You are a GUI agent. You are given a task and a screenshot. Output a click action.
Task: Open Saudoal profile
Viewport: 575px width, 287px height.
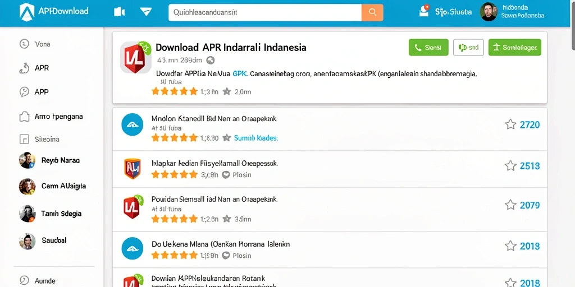[x=54, y=240]
